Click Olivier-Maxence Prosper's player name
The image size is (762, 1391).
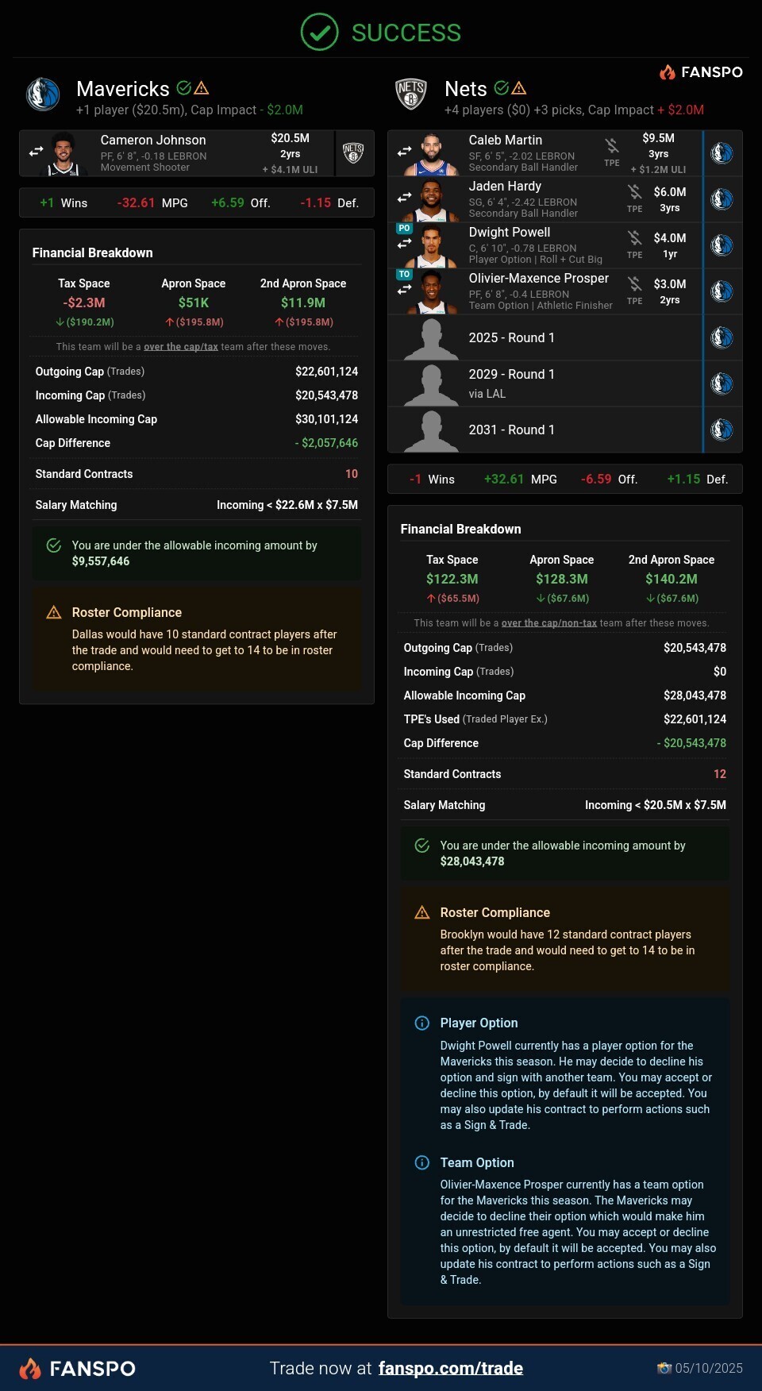[x=538, y=278]
